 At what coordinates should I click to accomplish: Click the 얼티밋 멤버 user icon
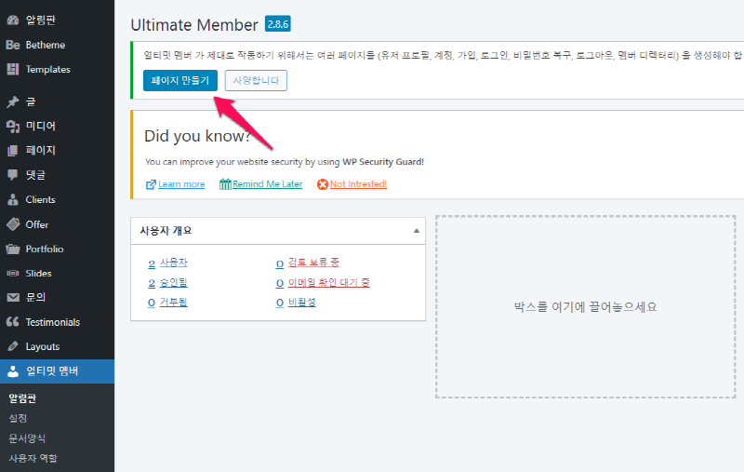pyautogui.click(x=13, y=371)
